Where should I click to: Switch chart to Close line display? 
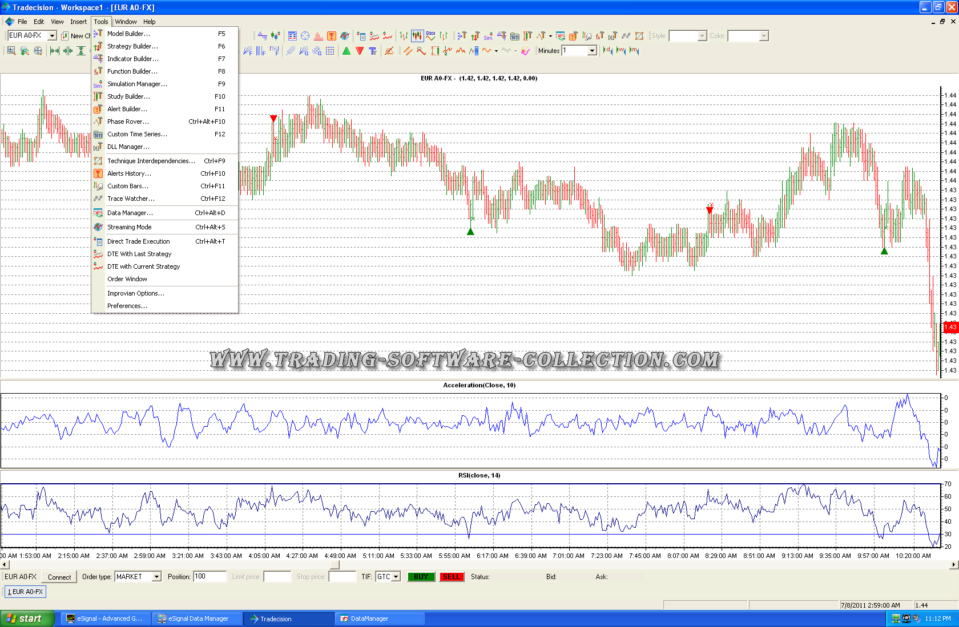(x=430, y=36)
